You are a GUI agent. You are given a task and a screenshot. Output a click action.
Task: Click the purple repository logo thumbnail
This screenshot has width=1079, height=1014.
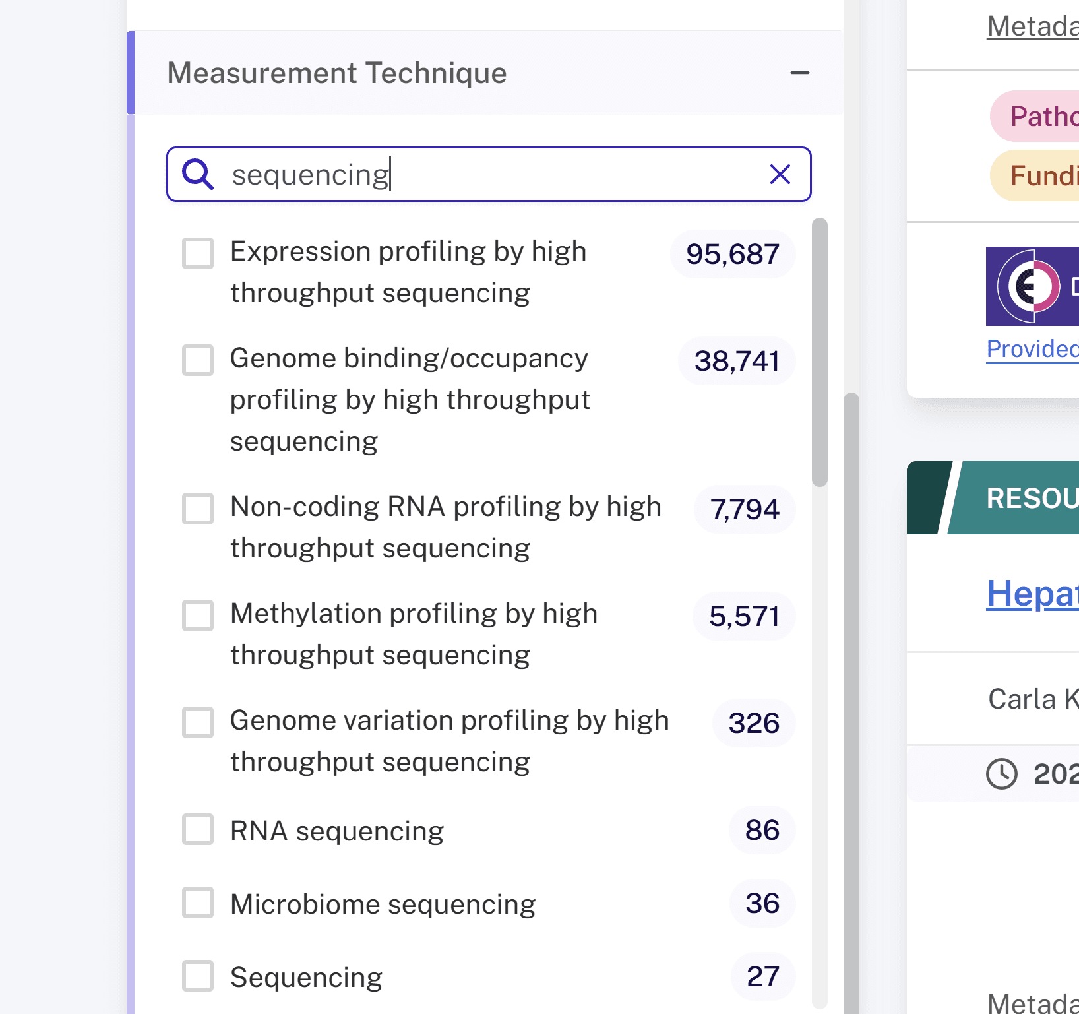(x=1032, y=286)
